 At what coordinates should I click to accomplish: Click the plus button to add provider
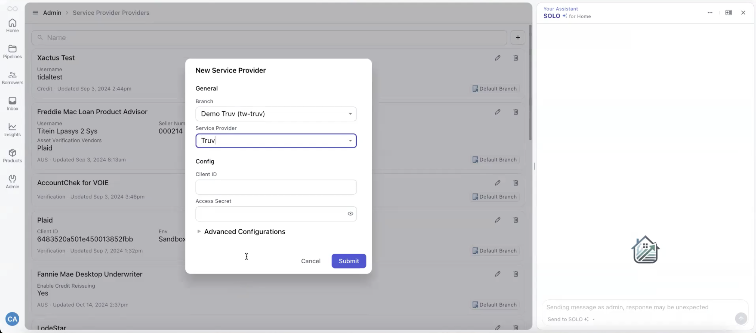coord(517,37)
